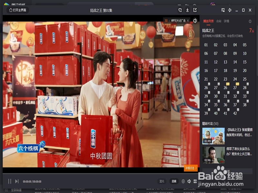Add video to favorites with heart icon

(x=180, y=10)
